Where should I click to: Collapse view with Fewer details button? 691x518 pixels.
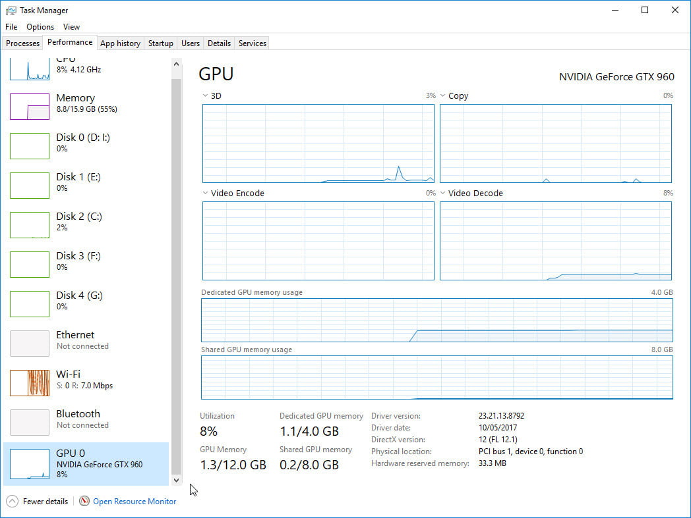(x=38, y=502)
